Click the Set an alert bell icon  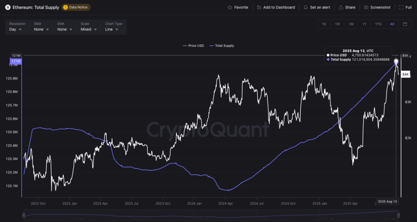pos(306,7)
